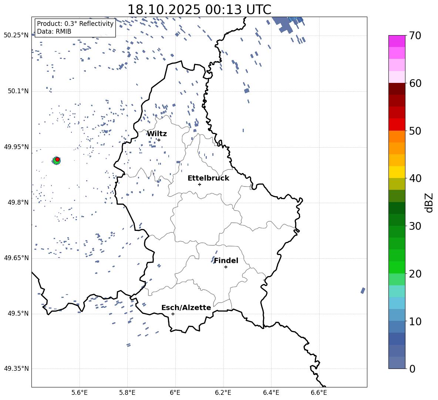438x400 pixels.
Task: Click the title "18.10.2025 00:13 UTC"
Action: [199, 10]
